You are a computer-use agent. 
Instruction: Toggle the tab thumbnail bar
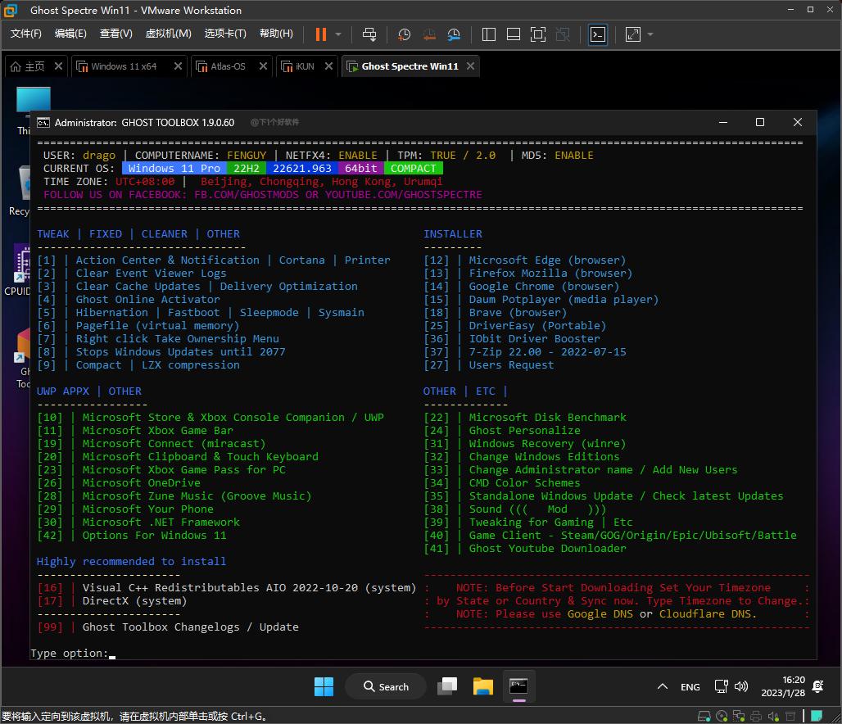513,34
